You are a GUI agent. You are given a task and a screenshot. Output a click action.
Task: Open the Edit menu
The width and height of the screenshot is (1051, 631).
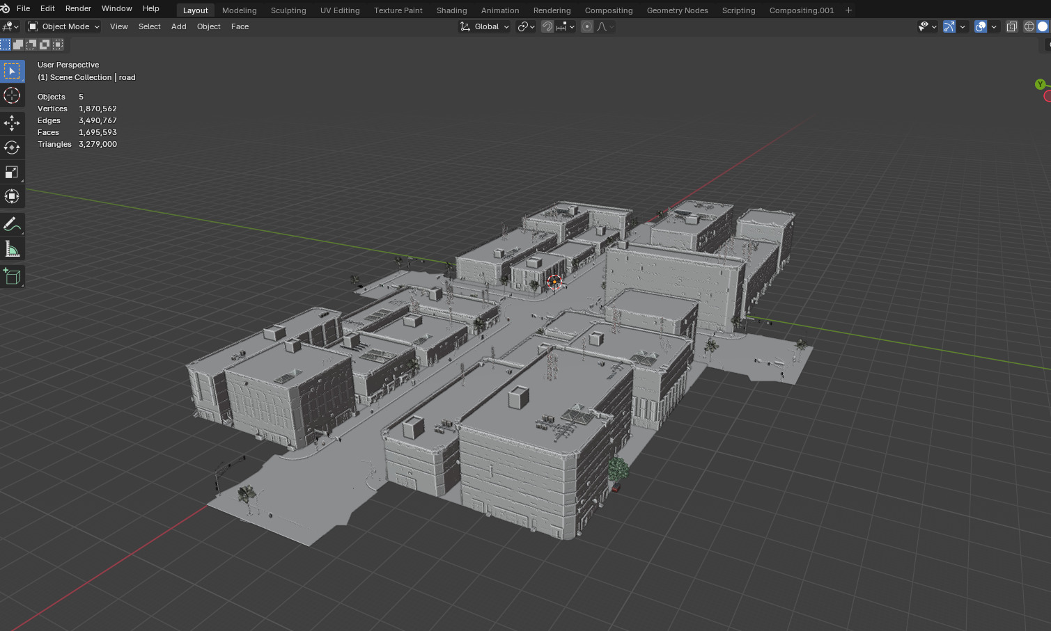point(47,8)
